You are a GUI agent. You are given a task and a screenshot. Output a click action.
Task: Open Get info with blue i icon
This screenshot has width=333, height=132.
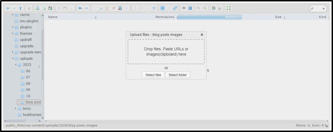click(x=190, y=8)
